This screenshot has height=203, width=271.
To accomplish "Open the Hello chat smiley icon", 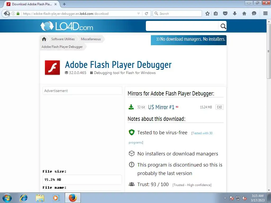I will (x=254, y=13).
